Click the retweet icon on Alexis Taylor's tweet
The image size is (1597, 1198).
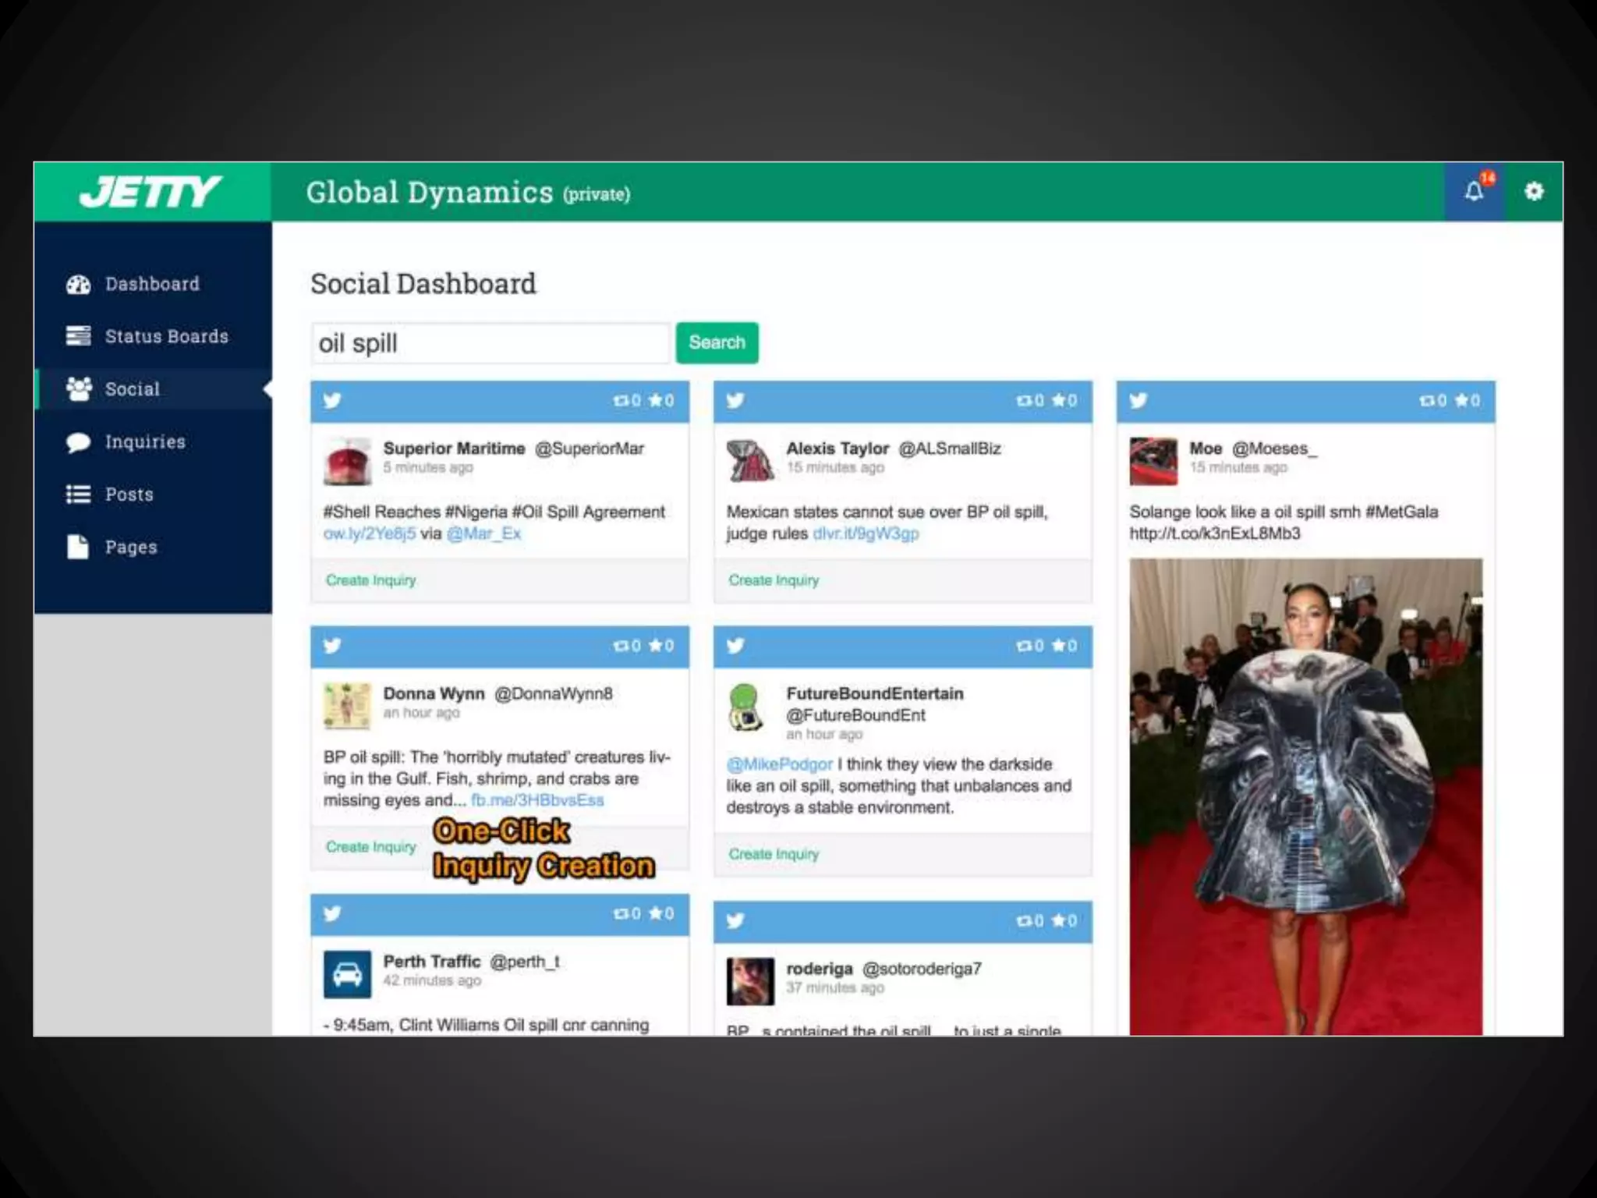(1023, 401)
